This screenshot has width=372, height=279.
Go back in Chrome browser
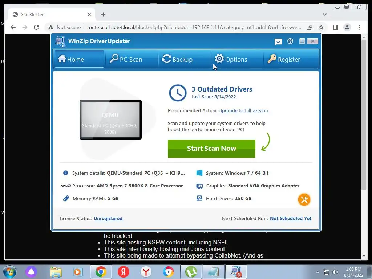click(13, 27)
